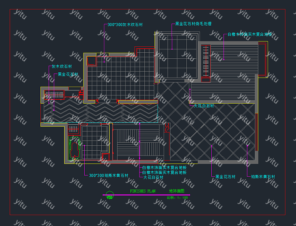Select 白橡木饰面实木复合地板 label beside the bedroom
The height and width of the screenshot is (226, 296).
click(x=250, y=34)
